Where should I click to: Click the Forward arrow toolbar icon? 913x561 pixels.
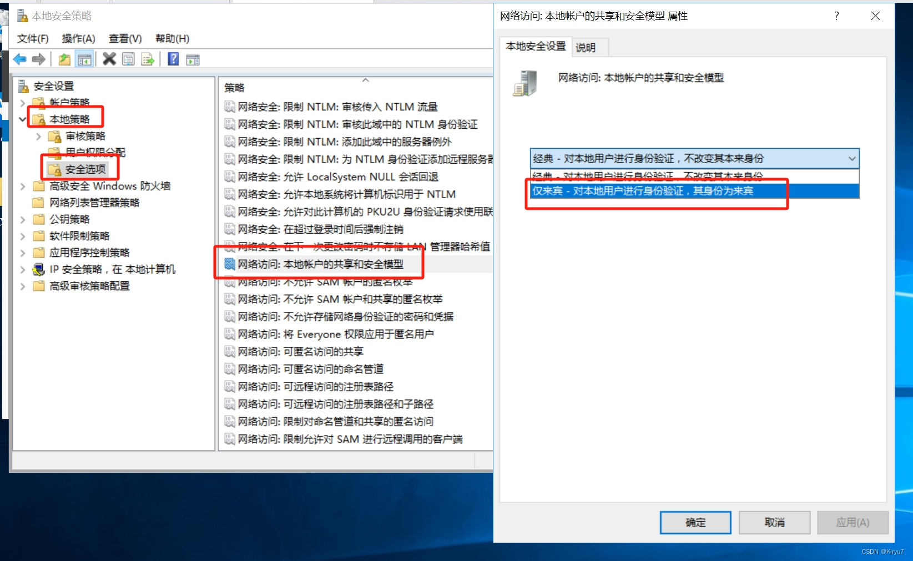pos(39,59)
